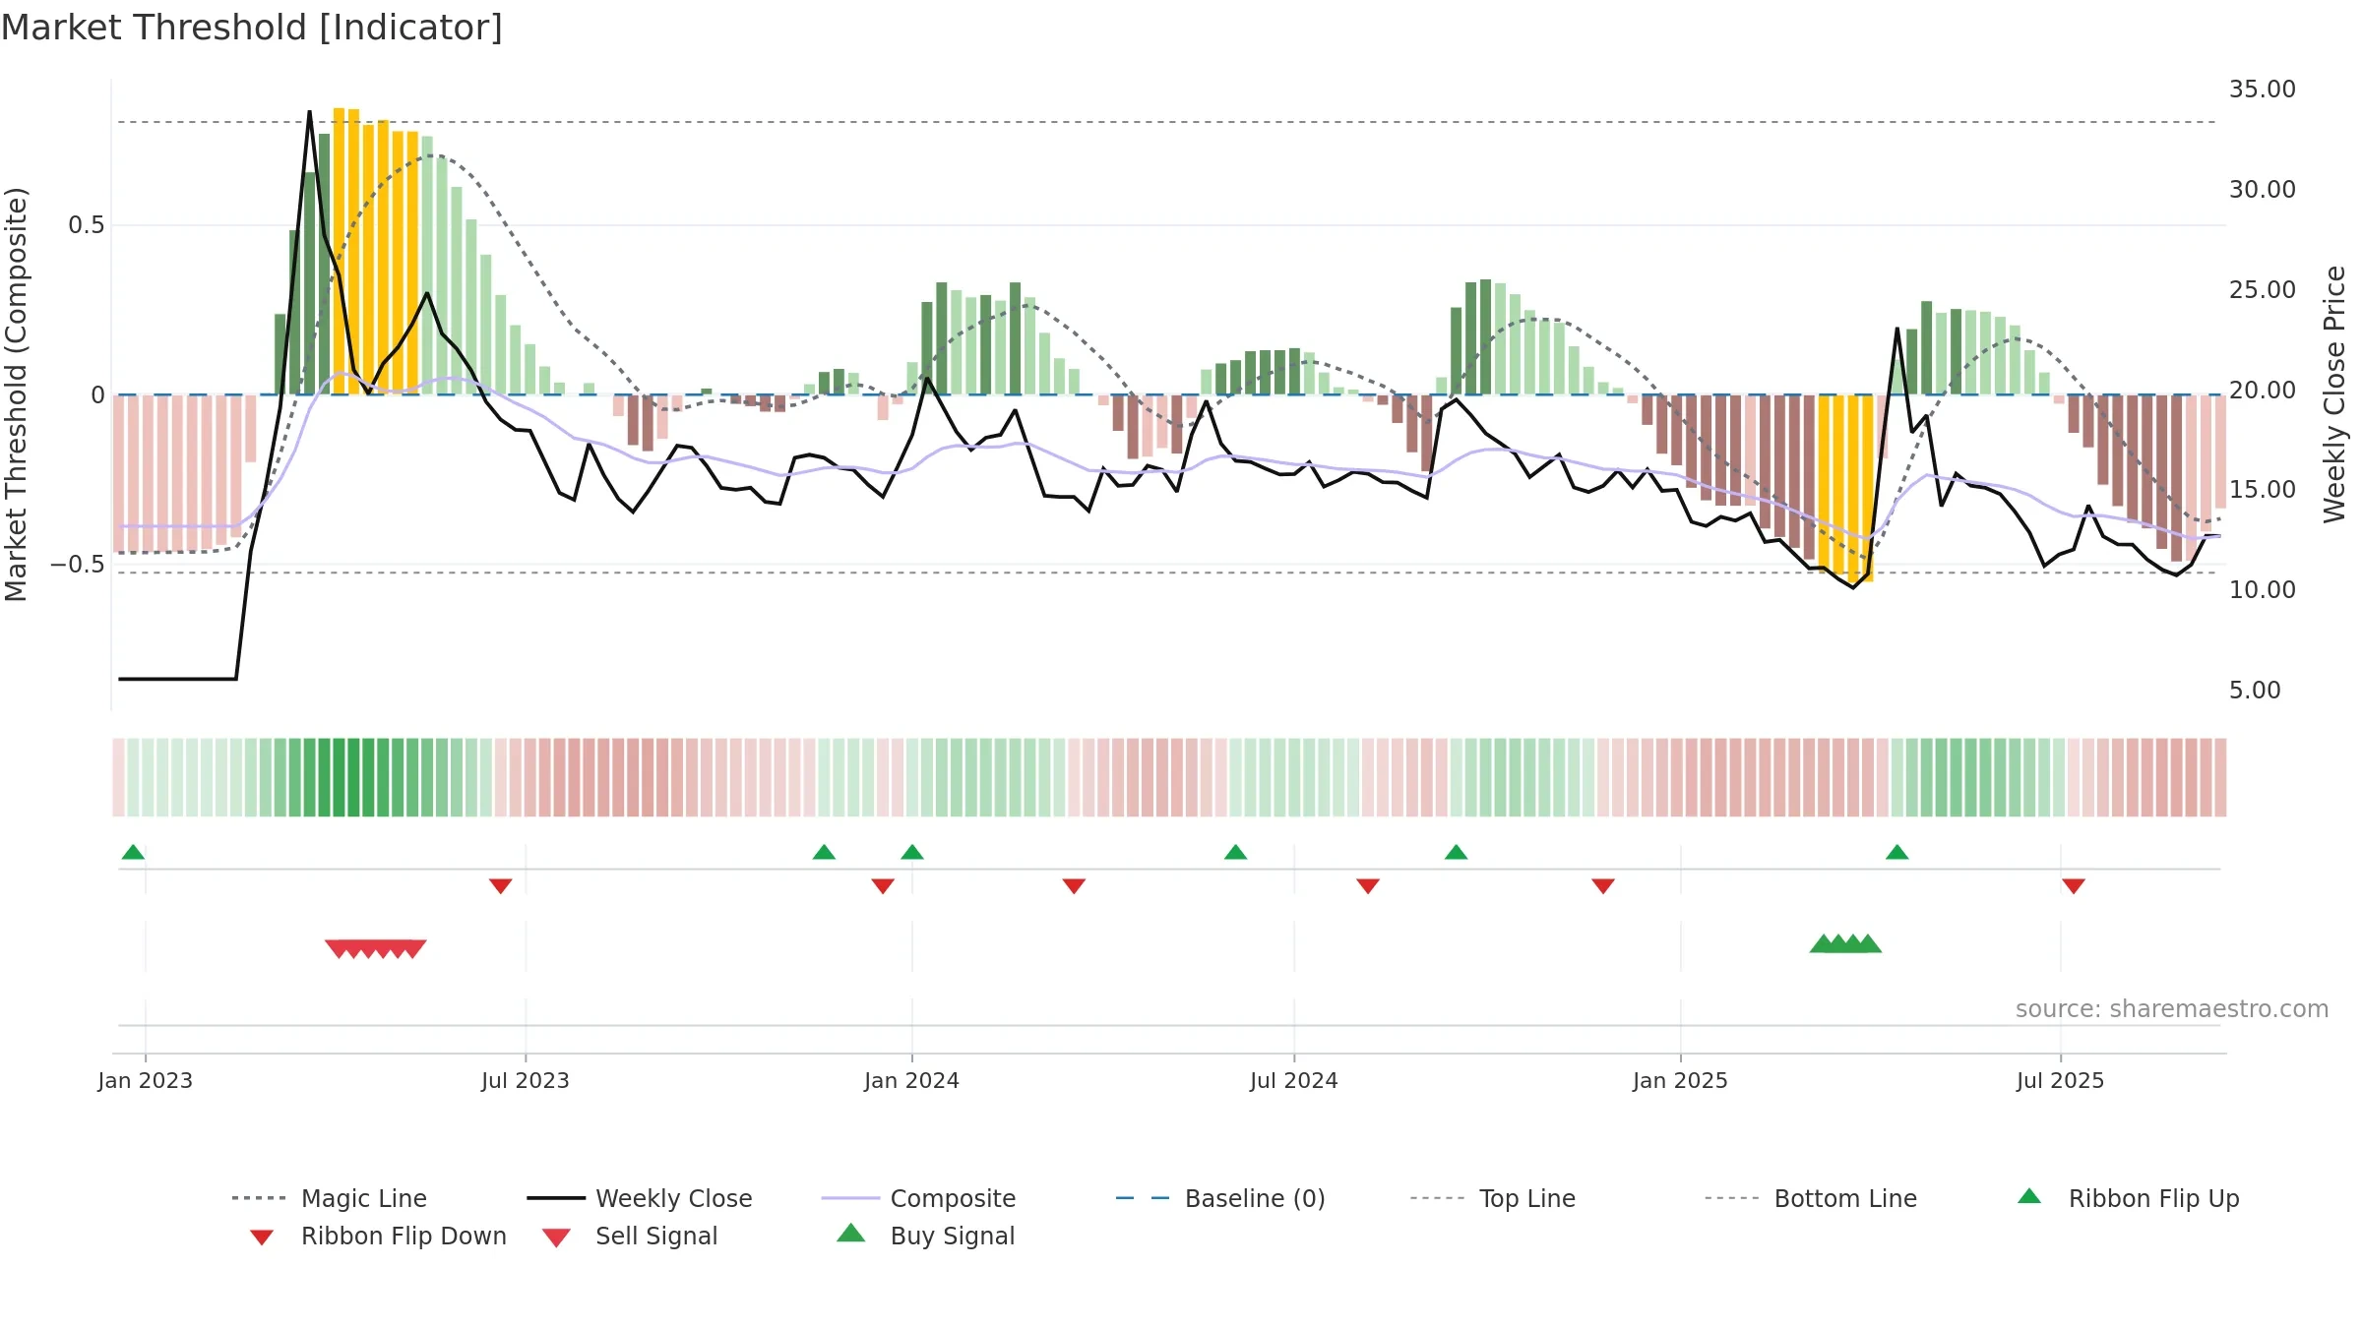Click the Jan 2024 axis label
Viewport: 2362px width, 1328px height.
pyautogui.click(x=912, y=1080)
